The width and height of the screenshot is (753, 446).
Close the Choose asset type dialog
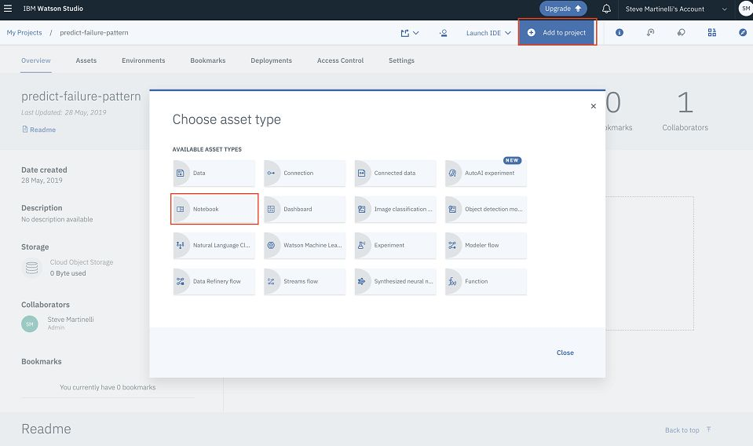593,106
